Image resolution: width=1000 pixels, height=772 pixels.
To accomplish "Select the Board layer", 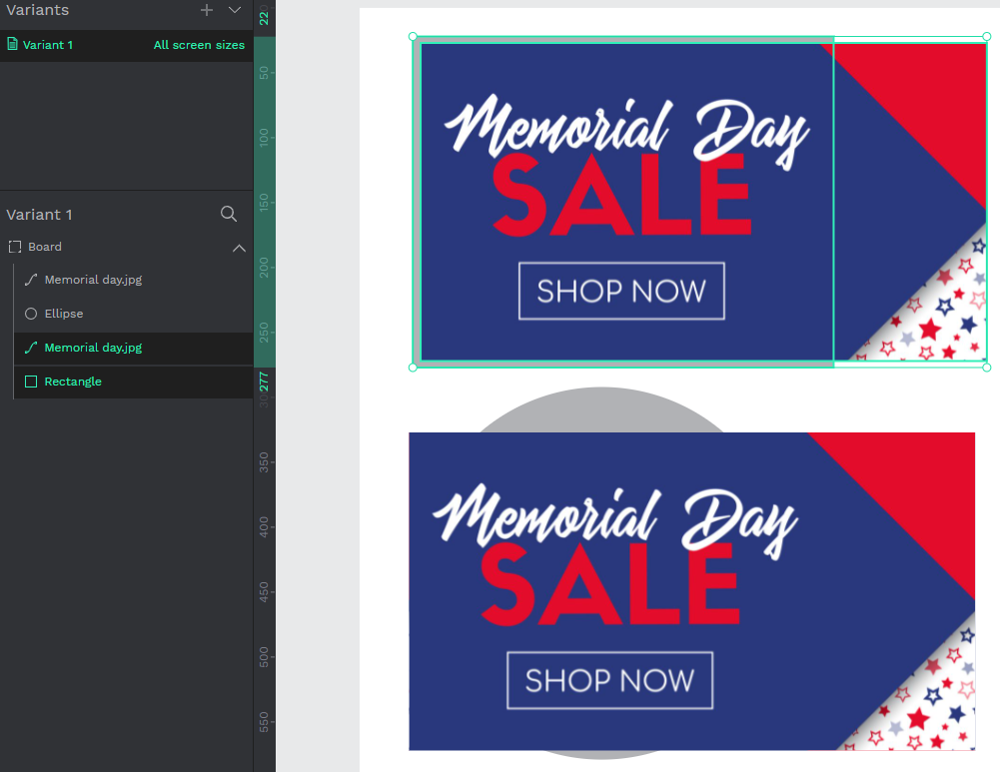I will [126, 247].
